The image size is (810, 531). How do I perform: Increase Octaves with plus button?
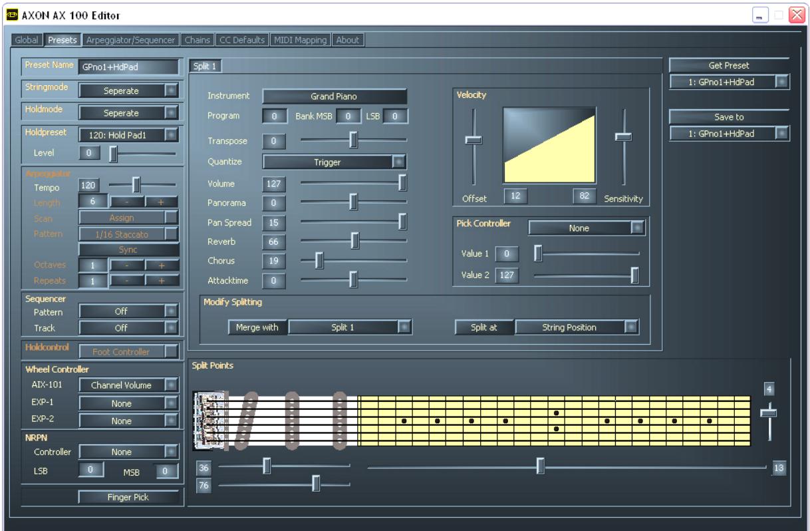click(163, 265)
